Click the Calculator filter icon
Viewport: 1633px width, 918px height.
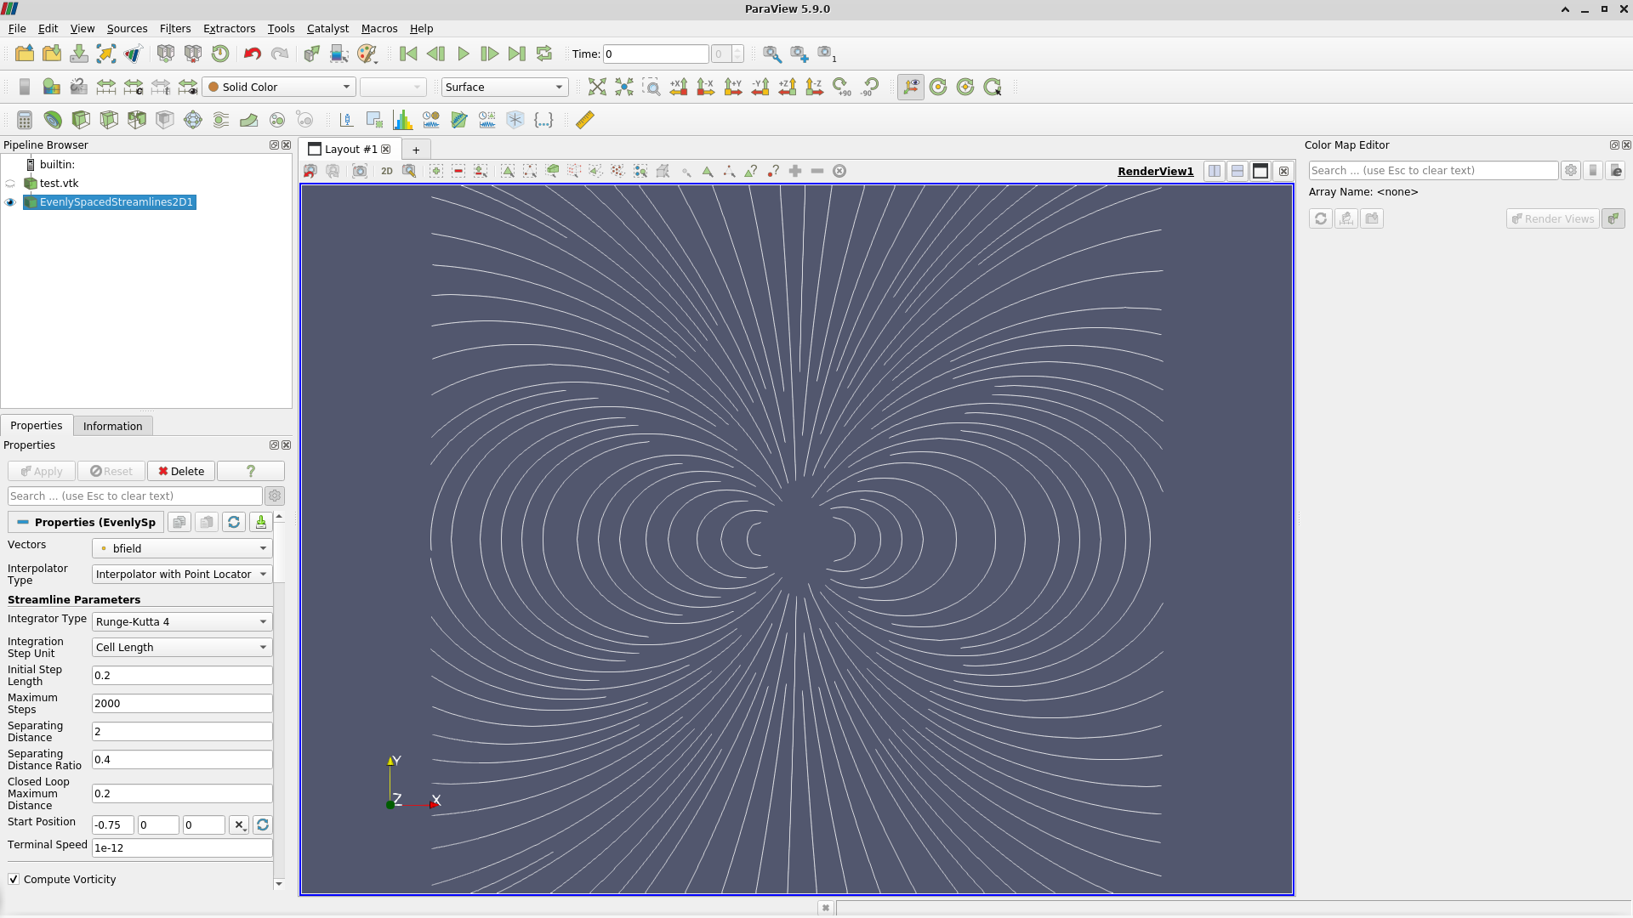point(25,120)
